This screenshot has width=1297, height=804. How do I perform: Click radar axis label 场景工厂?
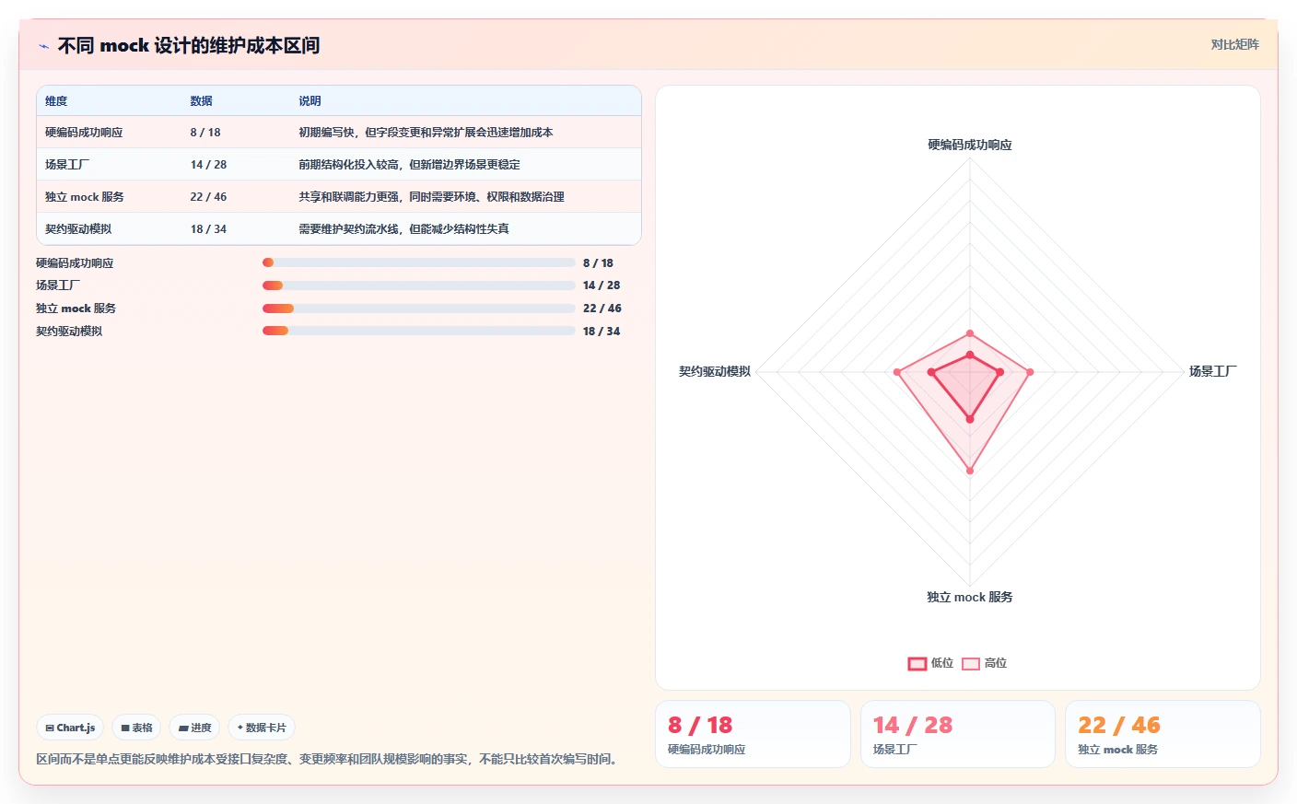(x=1212, y=371)
